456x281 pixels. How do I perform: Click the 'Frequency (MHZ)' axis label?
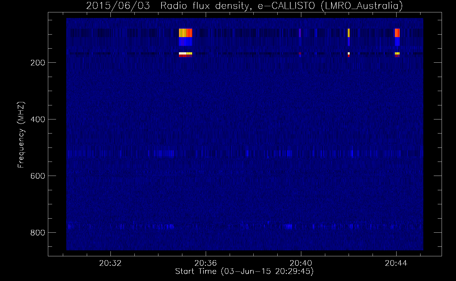[x=21, y=135]
